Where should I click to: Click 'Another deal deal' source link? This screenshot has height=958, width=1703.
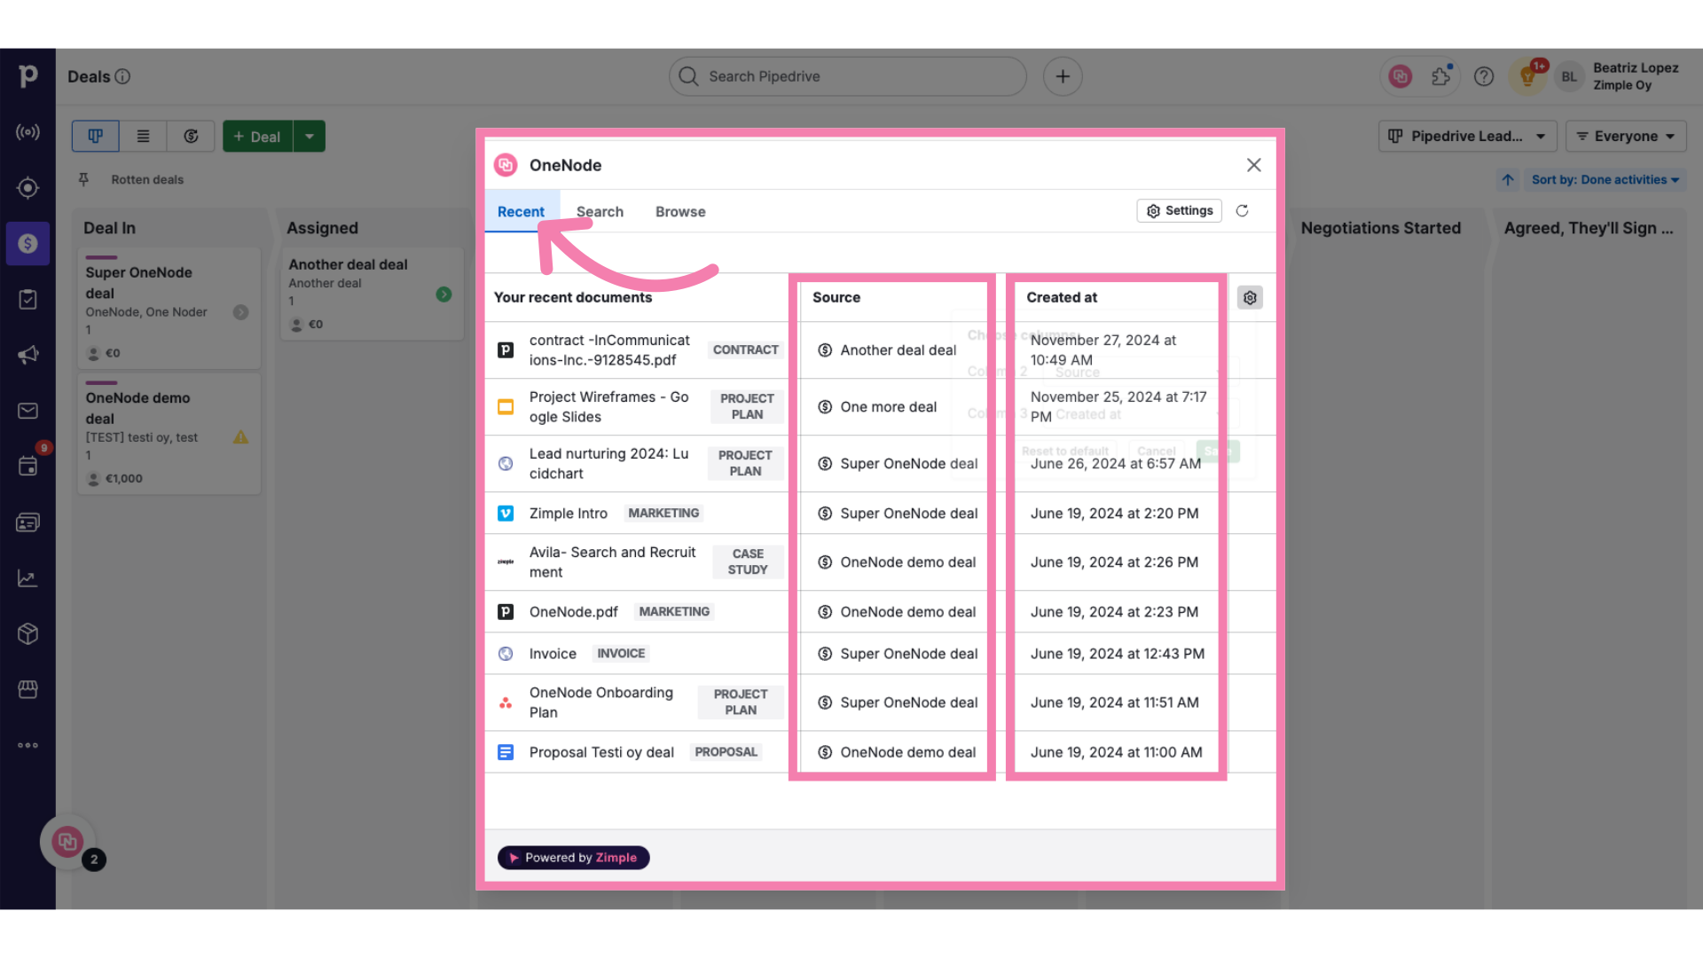[x=898, y=350]
